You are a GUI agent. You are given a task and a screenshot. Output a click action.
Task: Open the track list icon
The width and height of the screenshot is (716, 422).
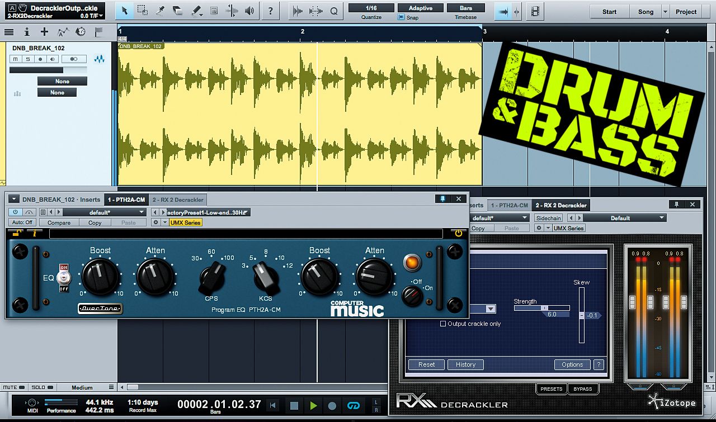(9, 32)
